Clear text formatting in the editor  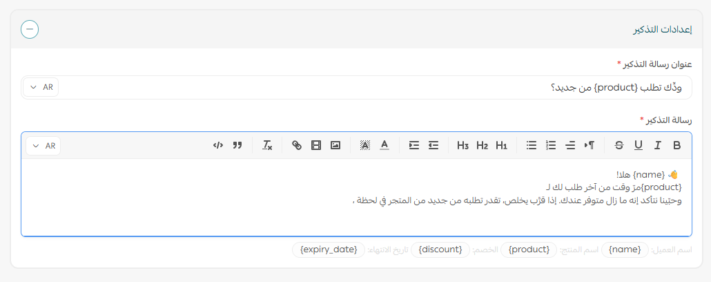coord(267,145)
